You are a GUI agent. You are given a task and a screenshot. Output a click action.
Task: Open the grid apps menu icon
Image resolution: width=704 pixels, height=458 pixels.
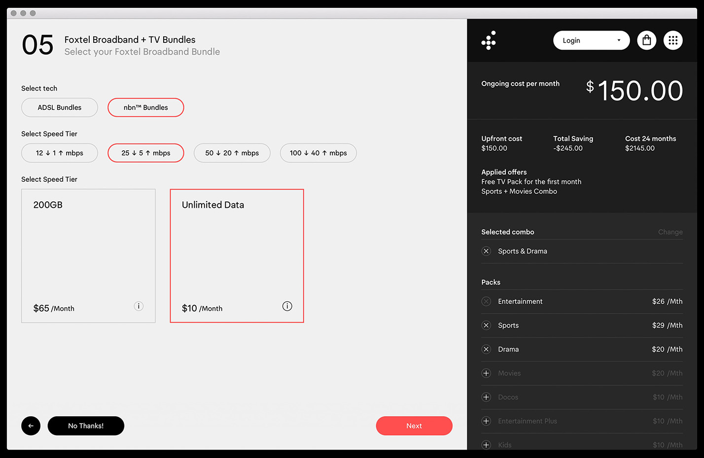pos(672,40)
